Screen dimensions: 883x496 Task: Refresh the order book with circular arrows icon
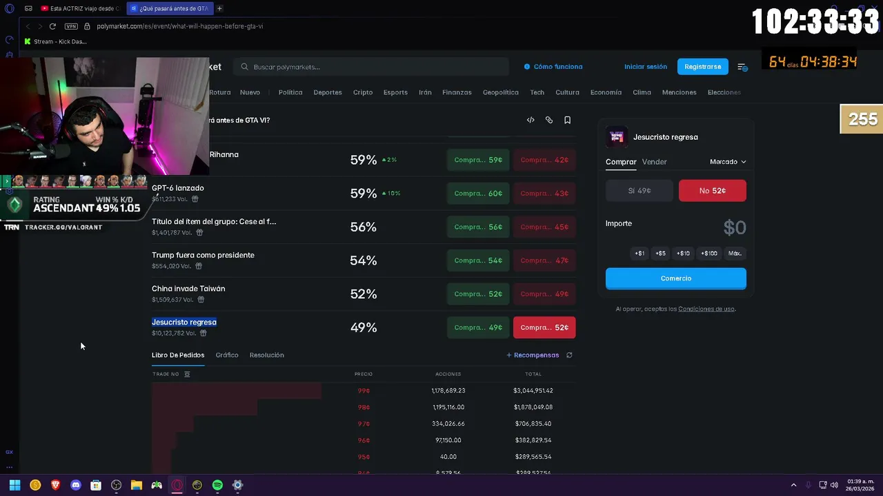pyautogui.click(x=569, y=355)
